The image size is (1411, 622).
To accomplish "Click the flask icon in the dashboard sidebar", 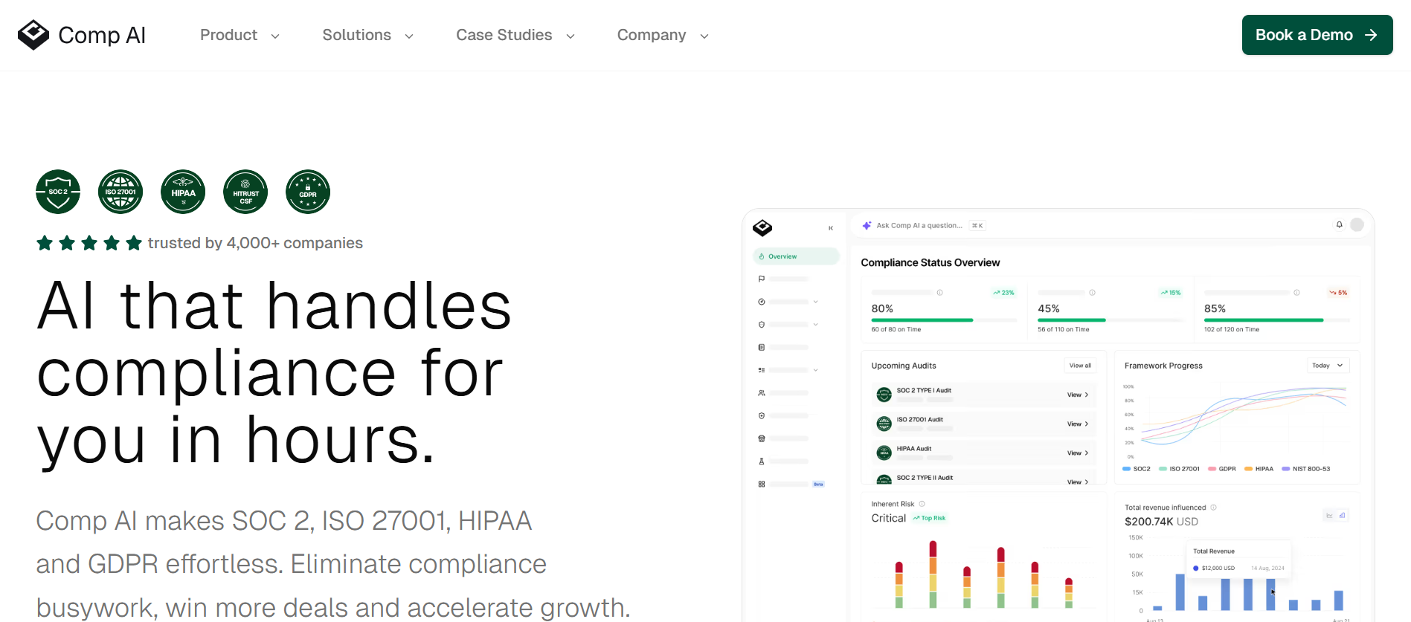I will pyautogui.click(x=762, y=461).
